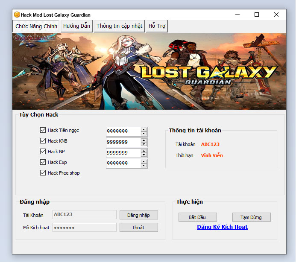296x263 pixels.
Task: Close the Hack Mod window
Action: (276, 15)
